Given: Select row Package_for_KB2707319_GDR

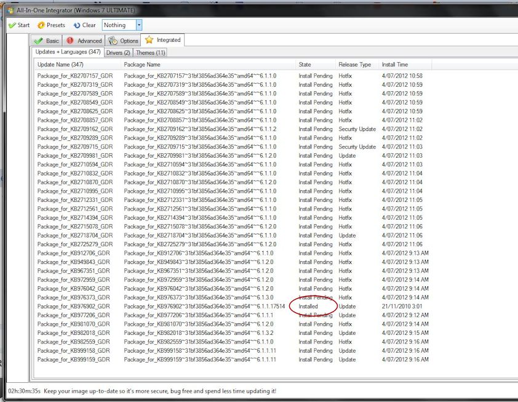Looking at the screenshot, I should [x=233, y=84].
